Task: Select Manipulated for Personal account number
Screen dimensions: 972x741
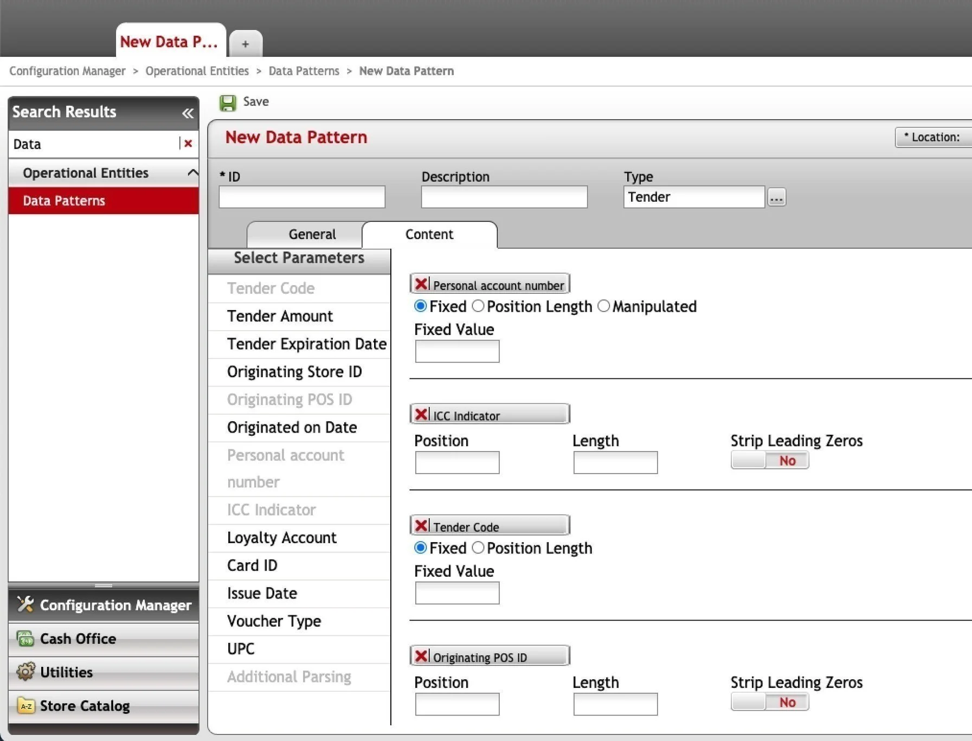Action: [x=603, y=306]
